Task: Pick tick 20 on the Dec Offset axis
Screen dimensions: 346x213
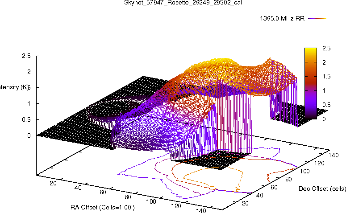Action: point(245,203)
